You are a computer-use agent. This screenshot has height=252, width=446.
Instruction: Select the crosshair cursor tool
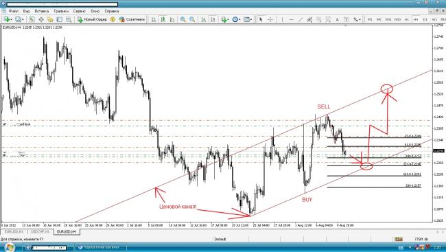click(x=270, y=19)
